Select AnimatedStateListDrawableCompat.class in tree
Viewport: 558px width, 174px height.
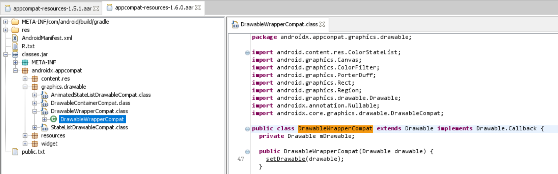tap(101, 95)
